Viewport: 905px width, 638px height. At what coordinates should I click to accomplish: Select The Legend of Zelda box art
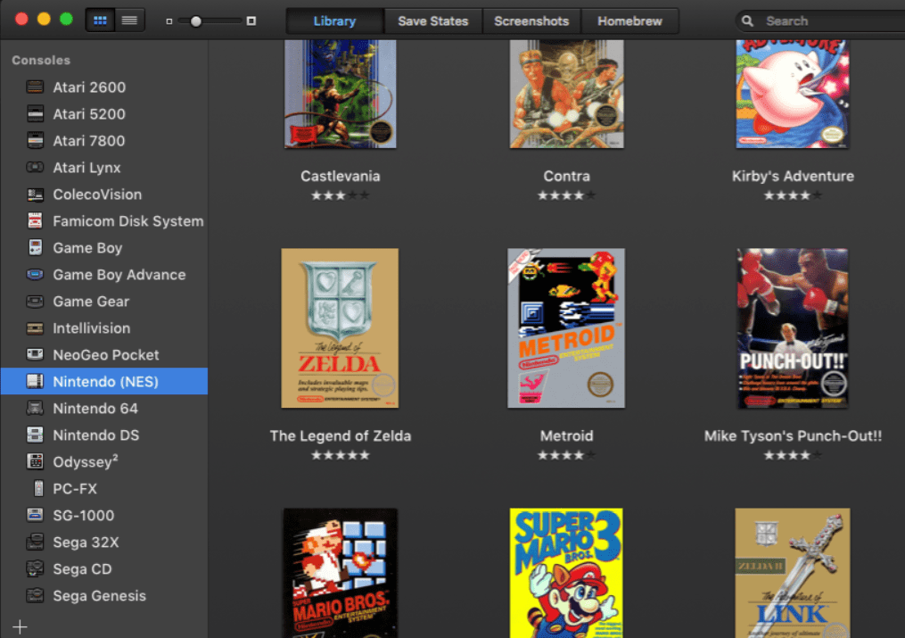coord(340,328)
